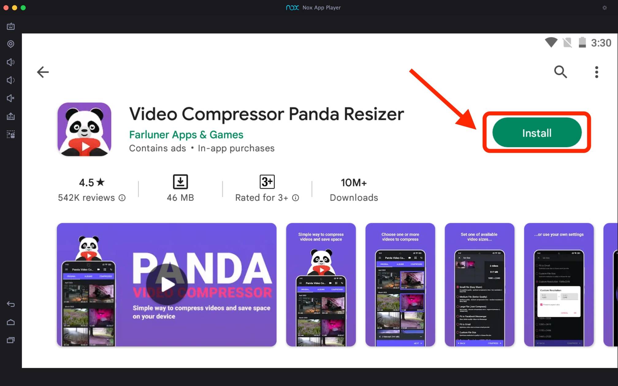Play the Panda Video Compressor promo video

pyautogui.click(x=167, y=284)
